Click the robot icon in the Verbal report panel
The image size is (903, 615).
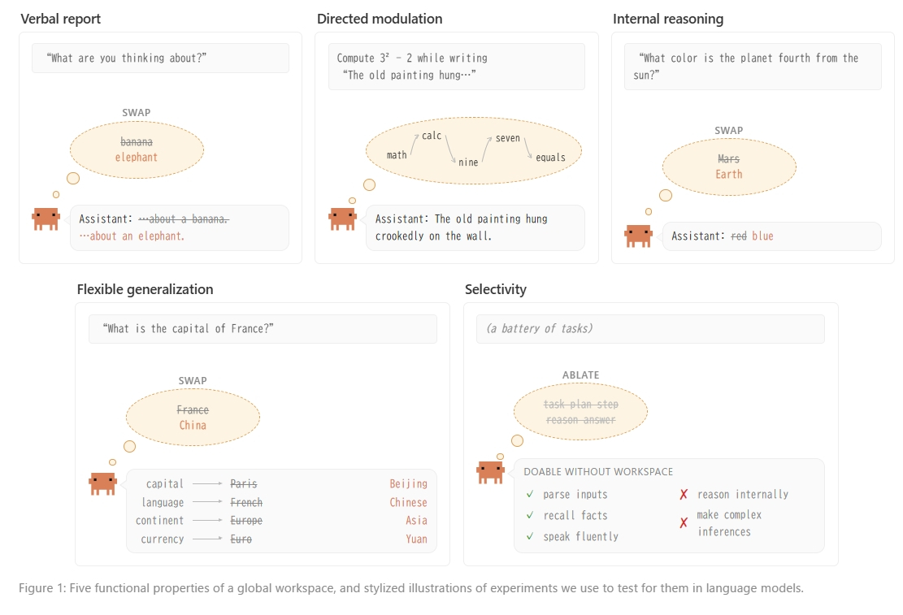tap(46, 219)
